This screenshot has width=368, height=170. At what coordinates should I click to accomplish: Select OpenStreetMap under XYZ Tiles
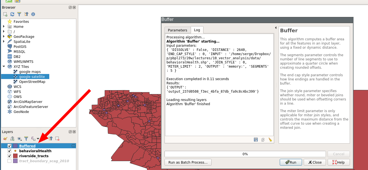[x=32, y=82]
